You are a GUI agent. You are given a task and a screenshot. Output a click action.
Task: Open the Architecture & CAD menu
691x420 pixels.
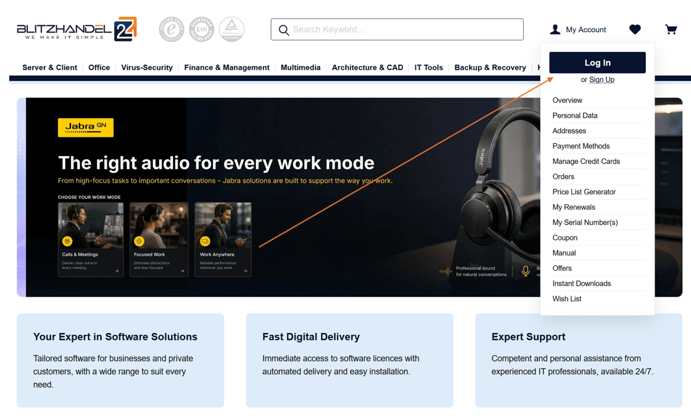[x=368, y=67]
